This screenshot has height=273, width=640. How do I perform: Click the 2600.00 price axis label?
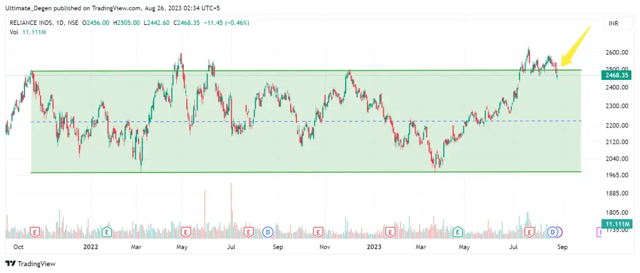point(616,52)
